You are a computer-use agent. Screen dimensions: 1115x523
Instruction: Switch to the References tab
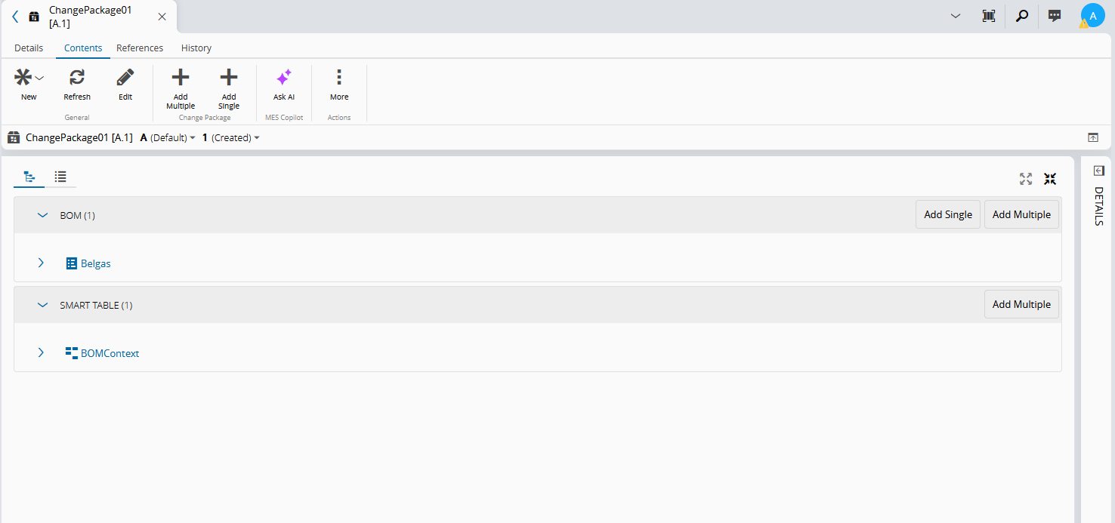pos(140,48)
